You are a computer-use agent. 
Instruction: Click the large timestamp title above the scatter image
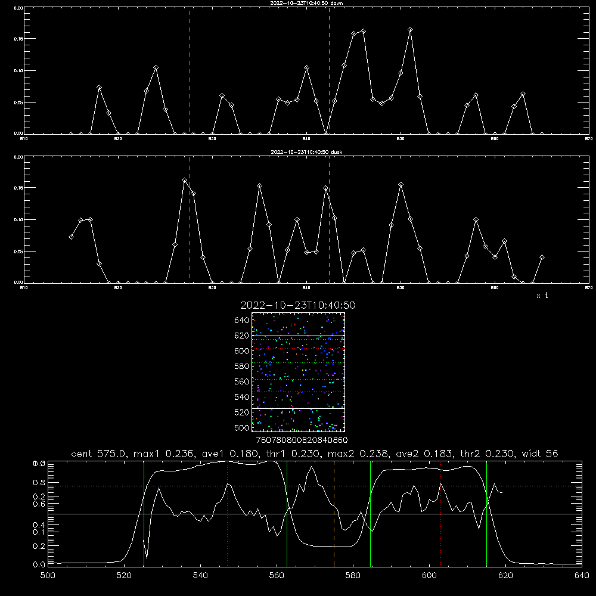pos(298,305)
